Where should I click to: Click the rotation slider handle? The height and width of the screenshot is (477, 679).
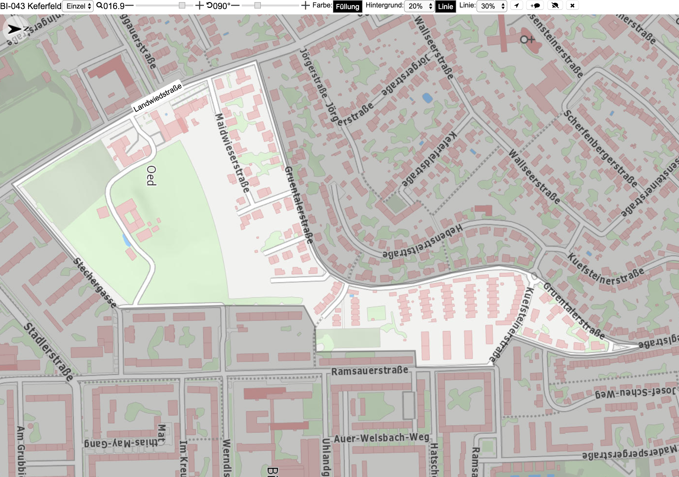[258, 6]
